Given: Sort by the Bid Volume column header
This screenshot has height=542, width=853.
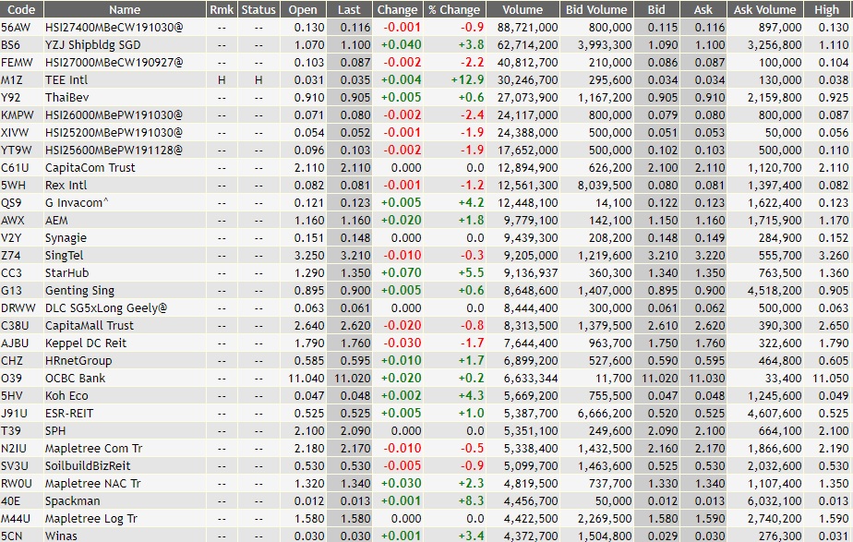Looking at the screenshot, I should tap(596, 9).
